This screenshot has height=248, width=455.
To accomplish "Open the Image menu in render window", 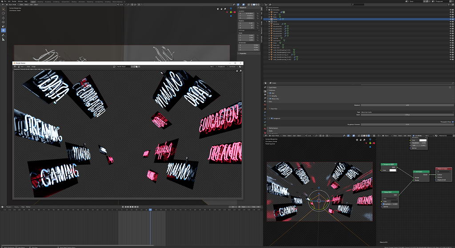I will click(33, 66).
